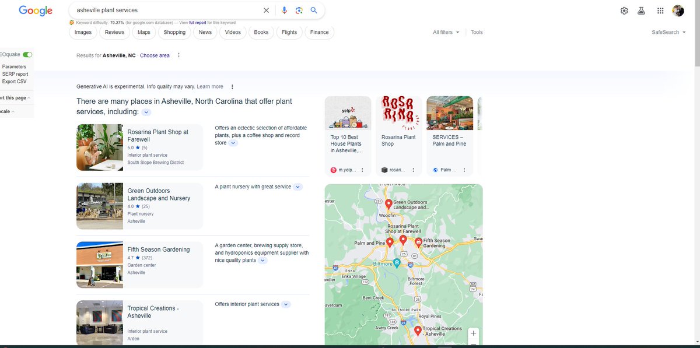Click Tropical Creations map pin
The height and width of the screenshot is (348, 700).
(x=418, y=331)
